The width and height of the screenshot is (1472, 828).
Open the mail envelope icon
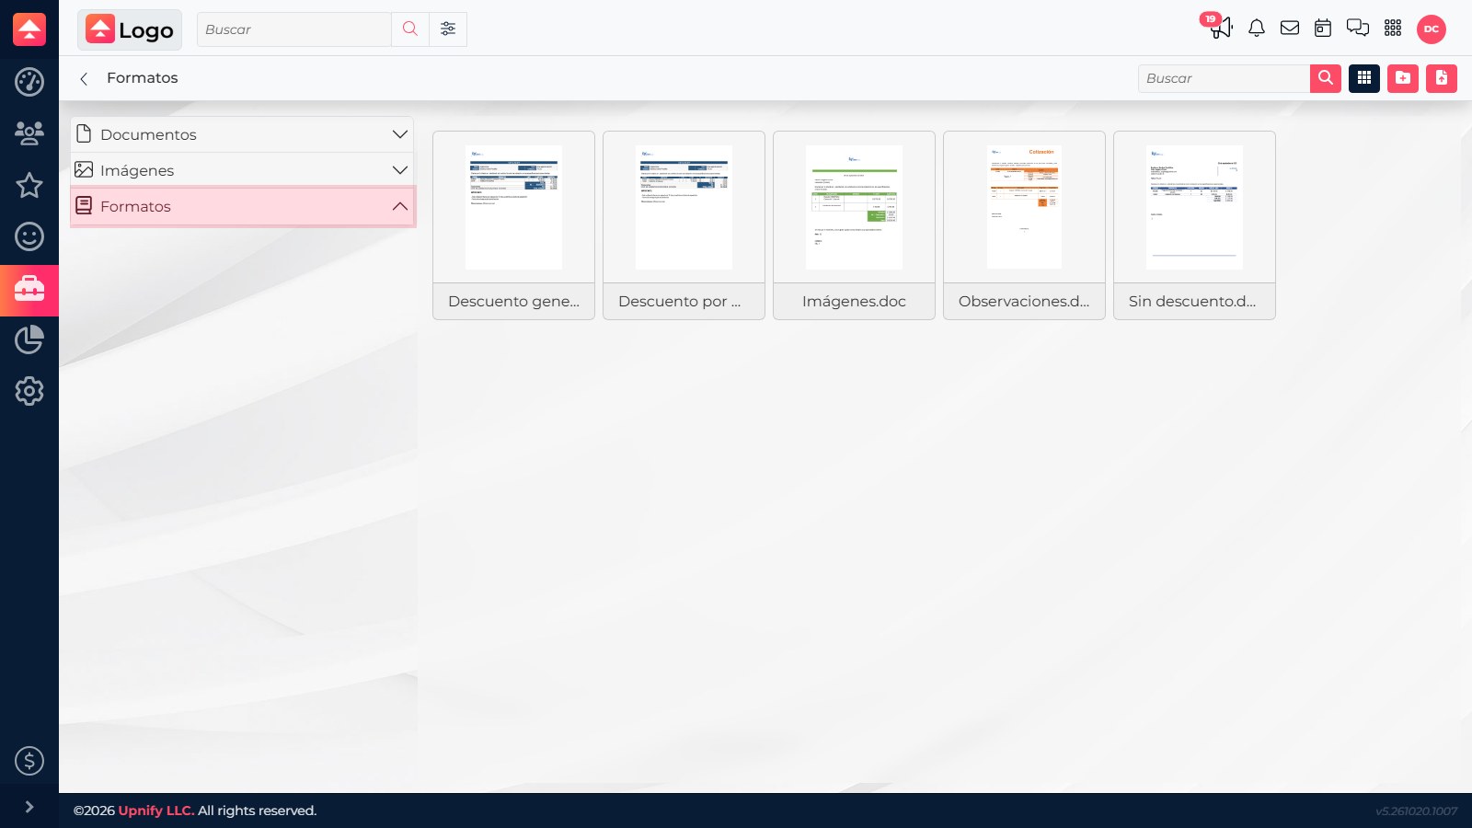coord(1290,29)
